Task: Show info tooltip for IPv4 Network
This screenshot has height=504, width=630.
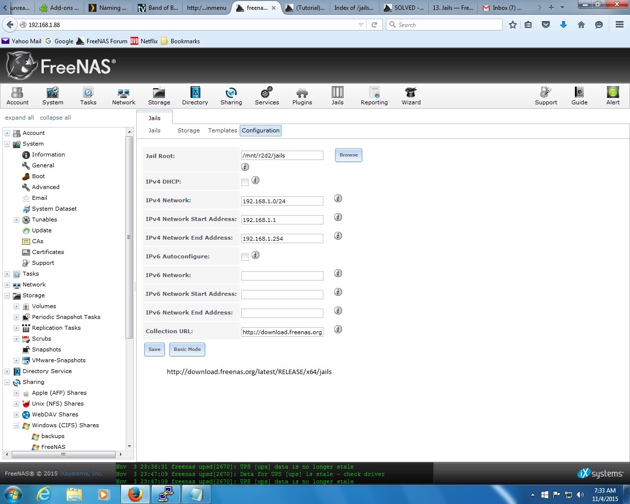Action: [338, 198]
